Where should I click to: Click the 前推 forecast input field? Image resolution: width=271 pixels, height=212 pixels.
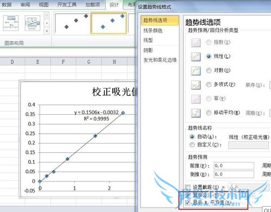234,166
